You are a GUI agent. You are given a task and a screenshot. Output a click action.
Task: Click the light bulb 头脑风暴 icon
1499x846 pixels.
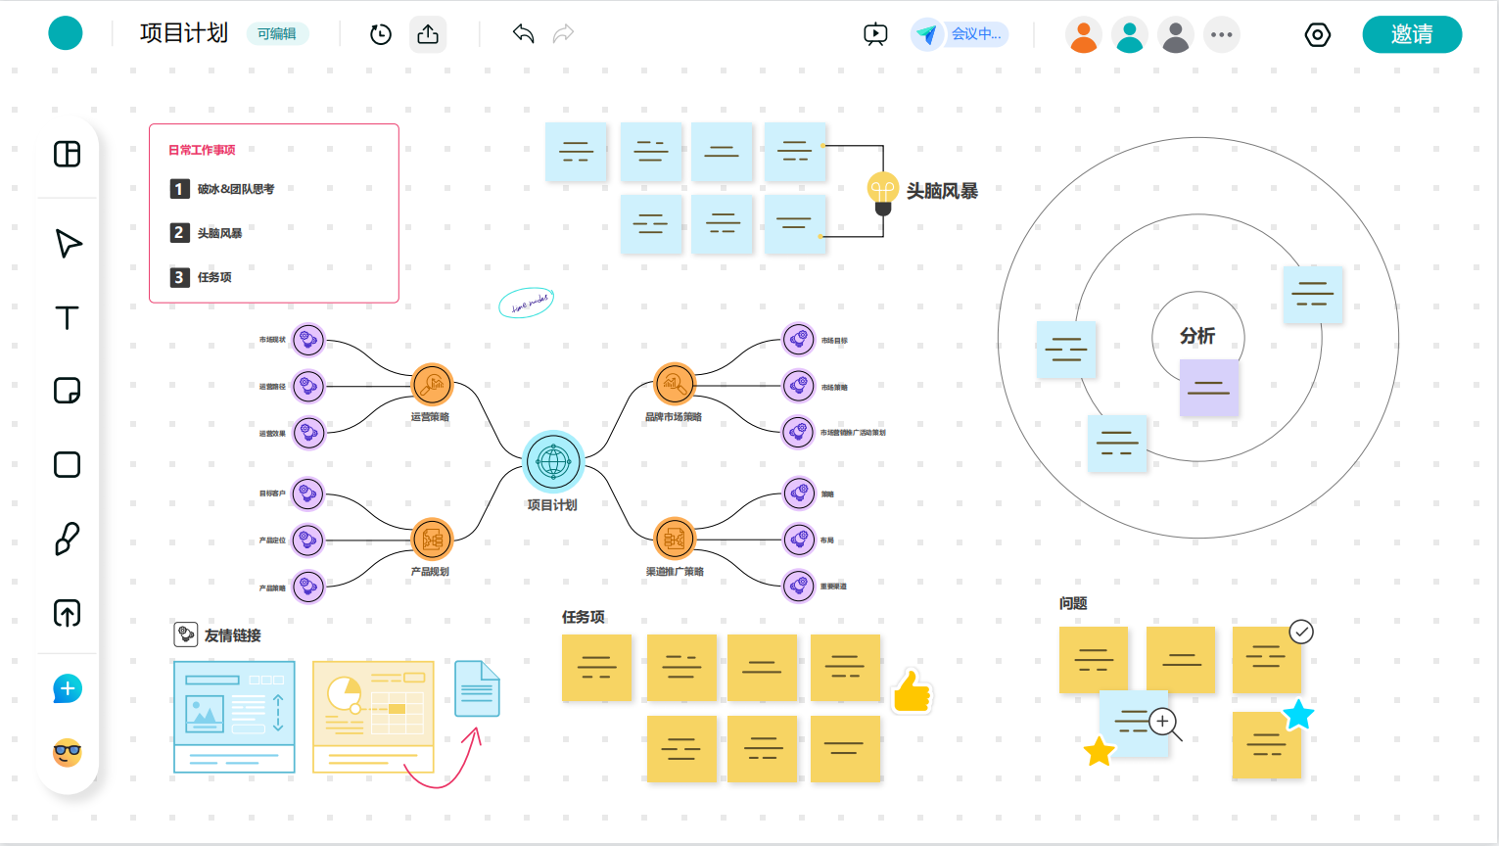883,193
